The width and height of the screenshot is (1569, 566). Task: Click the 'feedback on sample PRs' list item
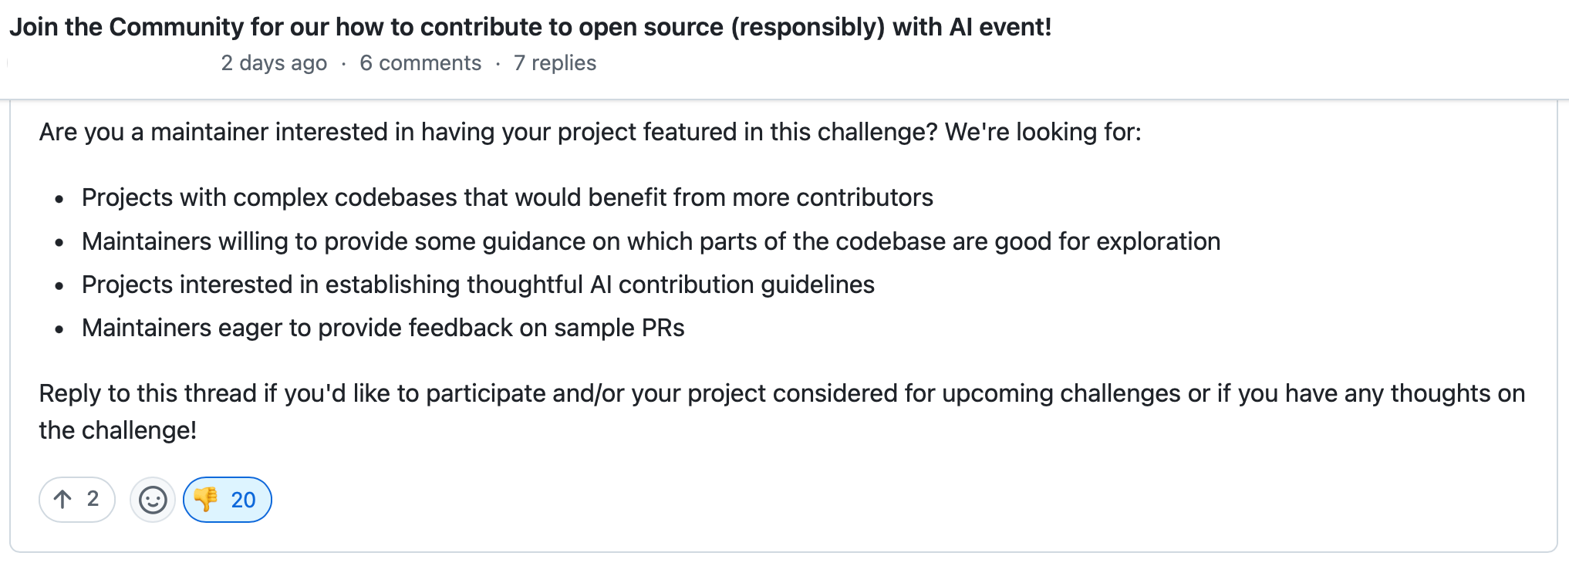click(383, 328)
